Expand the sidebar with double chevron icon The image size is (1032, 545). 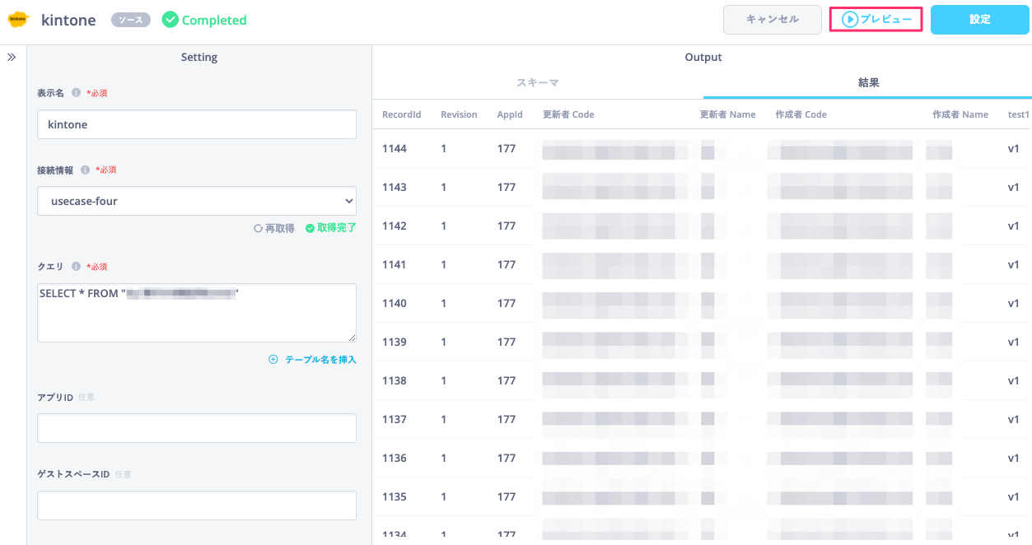coord(12,58)
